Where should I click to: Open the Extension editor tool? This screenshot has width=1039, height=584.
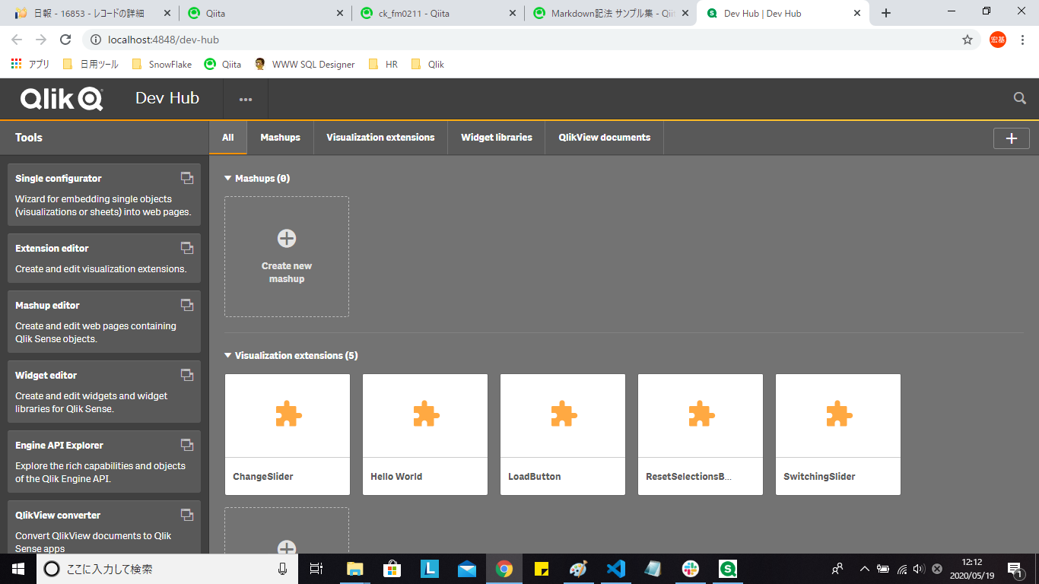pos(104,258)
